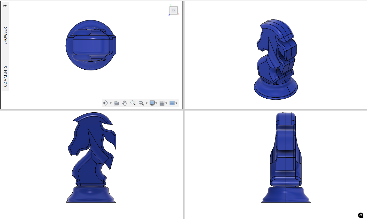
Task: Click the Viewports layout icon
Action: coord(172,103)
